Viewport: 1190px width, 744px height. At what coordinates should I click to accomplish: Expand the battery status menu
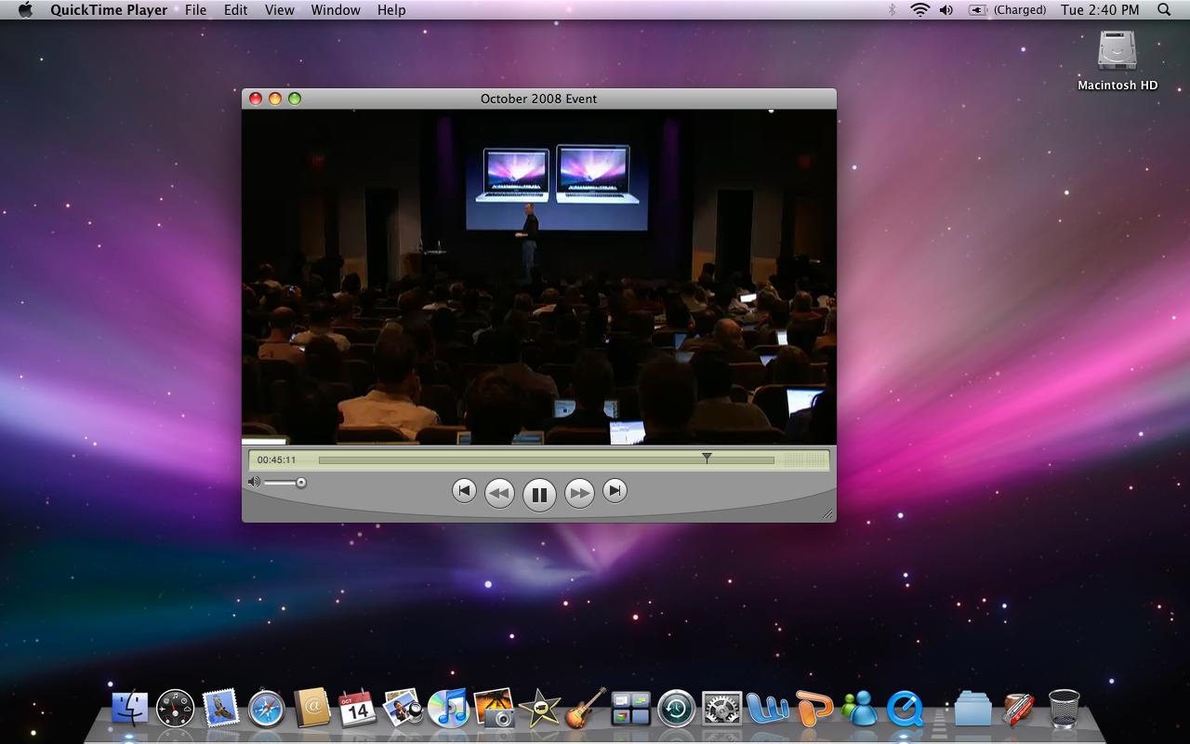pyautogui.click(x=977, y=10)
